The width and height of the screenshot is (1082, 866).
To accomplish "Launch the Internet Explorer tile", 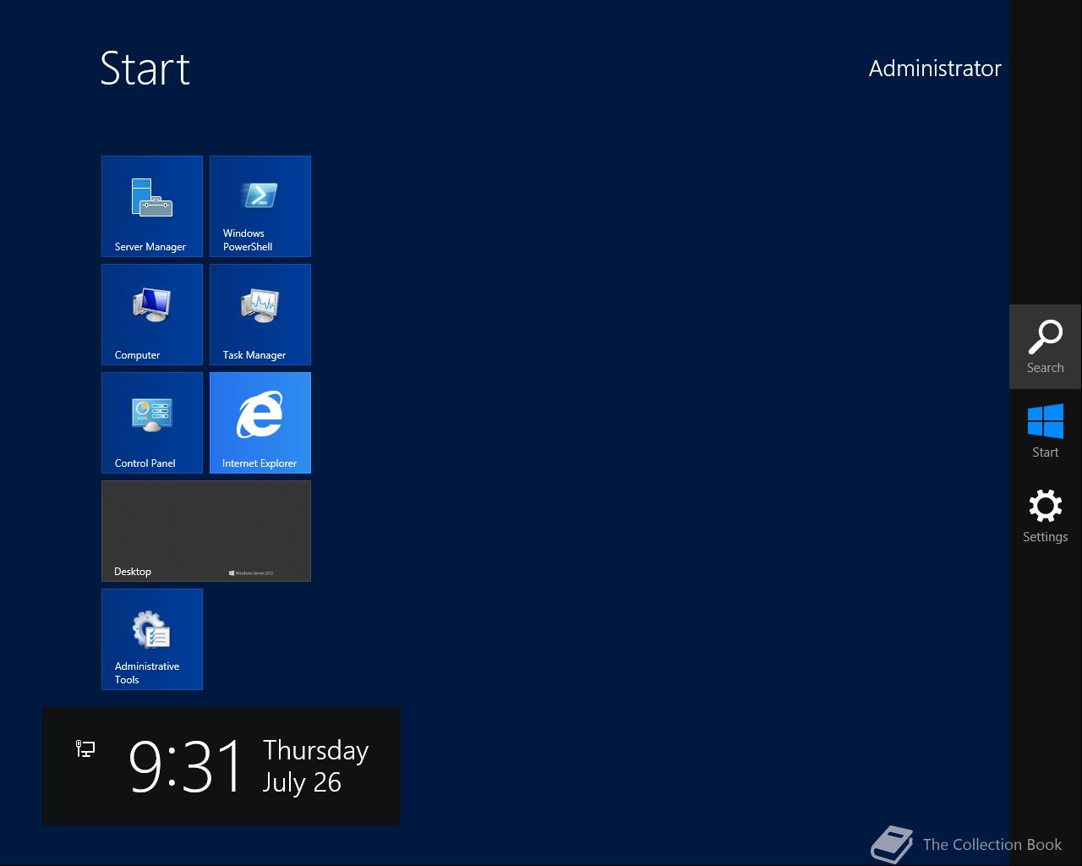I will tap(260, 423).
